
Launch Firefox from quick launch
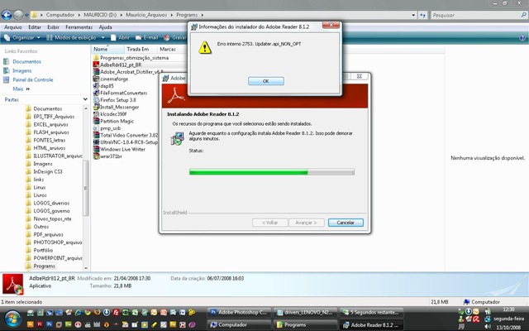tap(97, 313)
